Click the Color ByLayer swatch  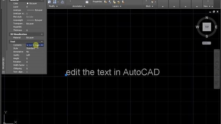[28, 3]
